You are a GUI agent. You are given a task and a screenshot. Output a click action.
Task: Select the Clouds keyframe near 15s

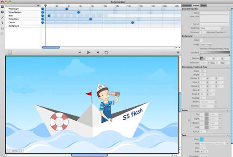133,22
